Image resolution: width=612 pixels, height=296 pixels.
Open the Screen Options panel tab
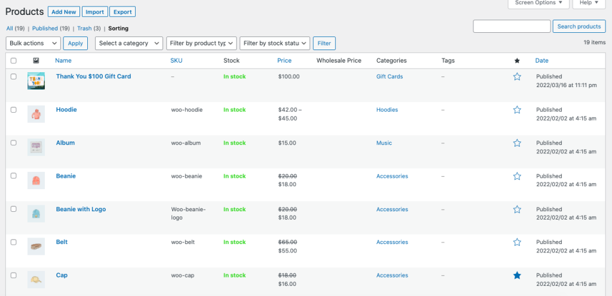pos(538,3)
